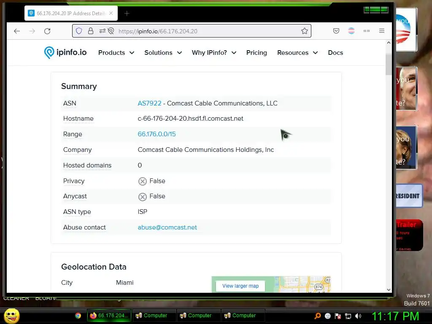Click the Summary heading
This screenshot has height=324, width=432.
pos(79,86)
